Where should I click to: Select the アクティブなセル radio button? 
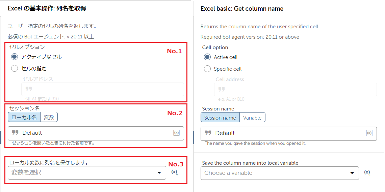point(15,57)
